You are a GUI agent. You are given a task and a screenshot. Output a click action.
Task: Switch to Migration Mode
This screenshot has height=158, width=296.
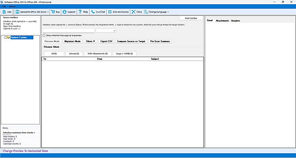point(72,41)
